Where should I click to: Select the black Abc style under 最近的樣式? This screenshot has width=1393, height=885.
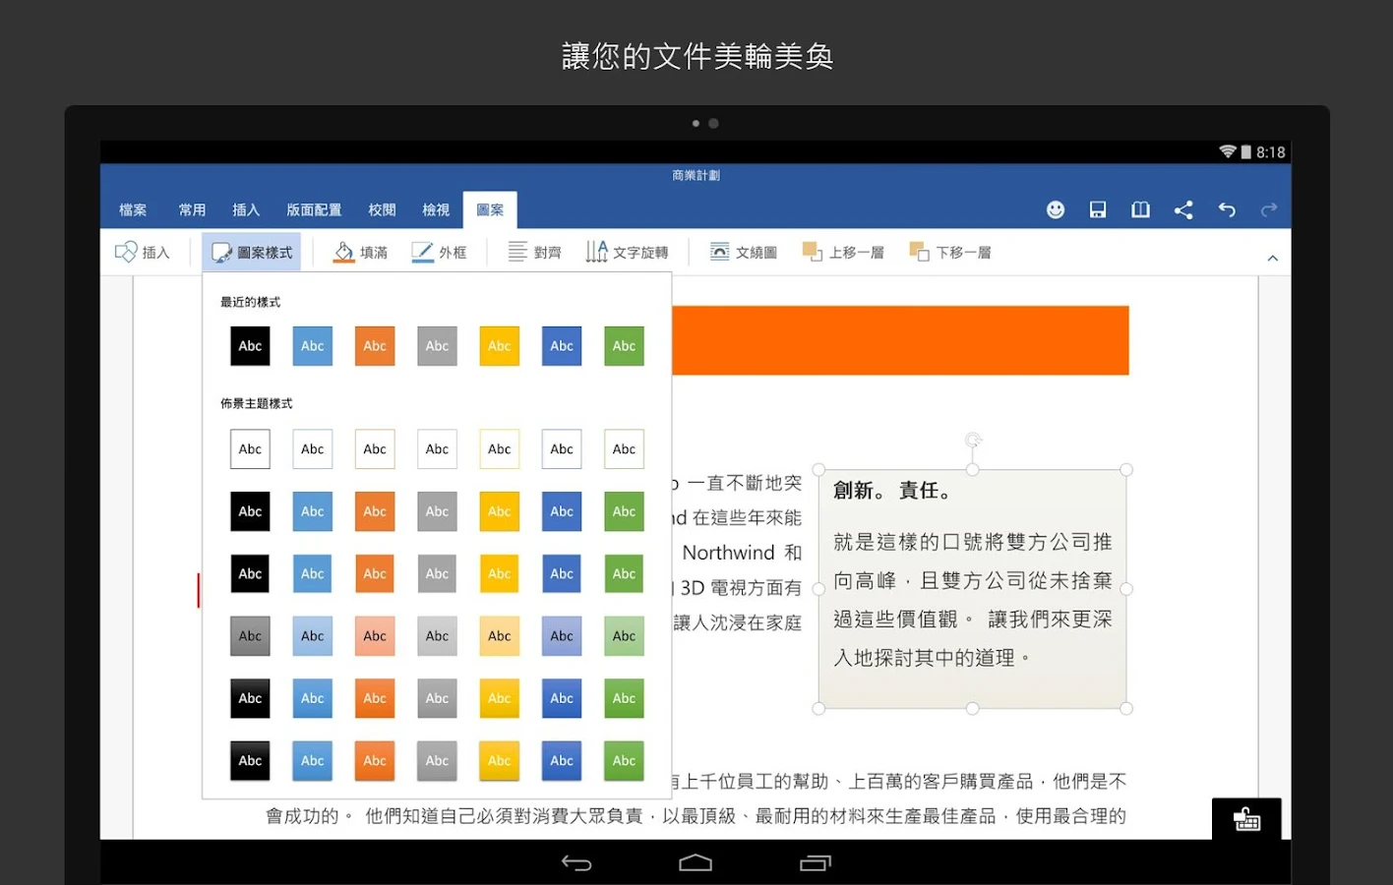click(x=249, y=345)
